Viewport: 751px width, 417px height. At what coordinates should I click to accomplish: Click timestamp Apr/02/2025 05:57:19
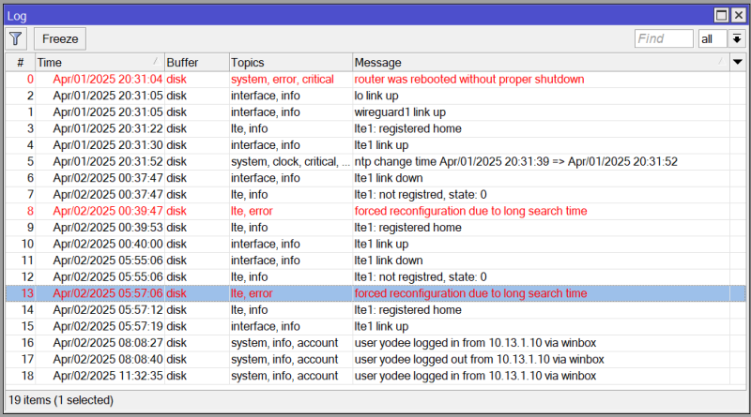(108, 327)
